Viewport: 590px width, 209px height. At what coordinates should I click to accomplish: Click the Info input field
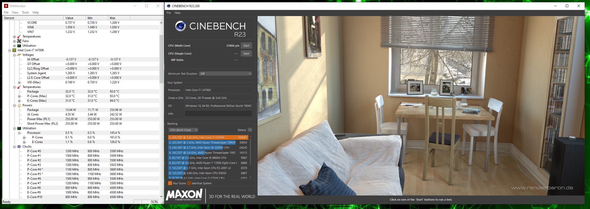click(x=218, y=114)
